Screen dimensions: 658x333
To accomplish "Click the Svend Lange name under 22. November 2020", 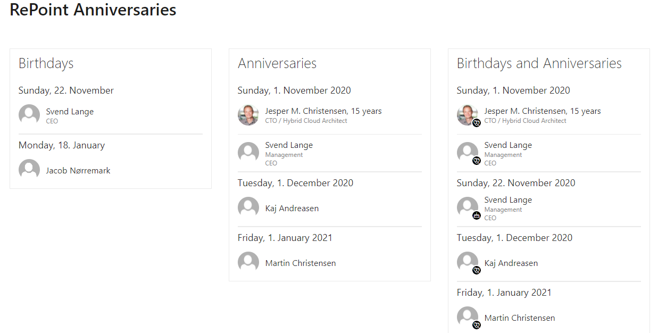I will coord(508,200).
